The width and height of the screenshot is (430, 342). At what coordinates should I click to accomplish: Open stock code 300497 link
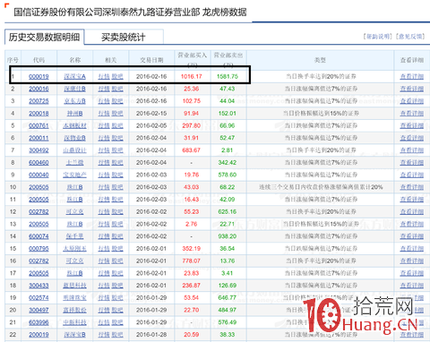click(39, 310)
